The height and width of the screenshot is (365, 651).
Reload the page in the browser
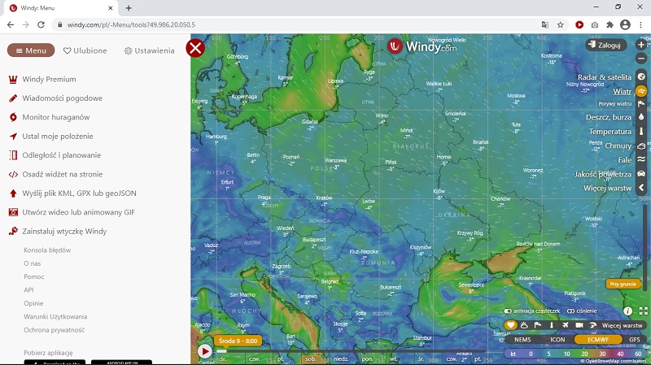(x=41, y=25)
